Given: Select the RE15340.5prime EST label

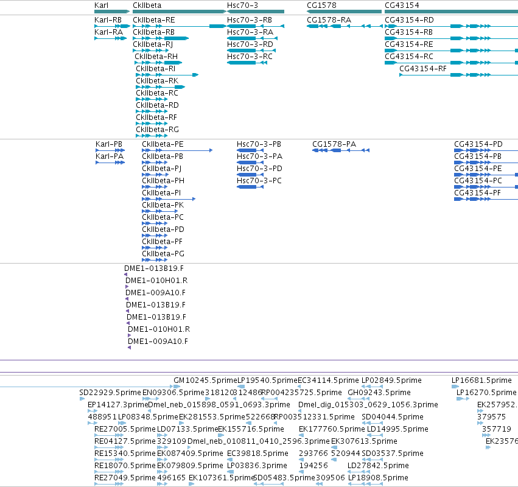Looking at the screenshot, I should click(x=125, y=454).
